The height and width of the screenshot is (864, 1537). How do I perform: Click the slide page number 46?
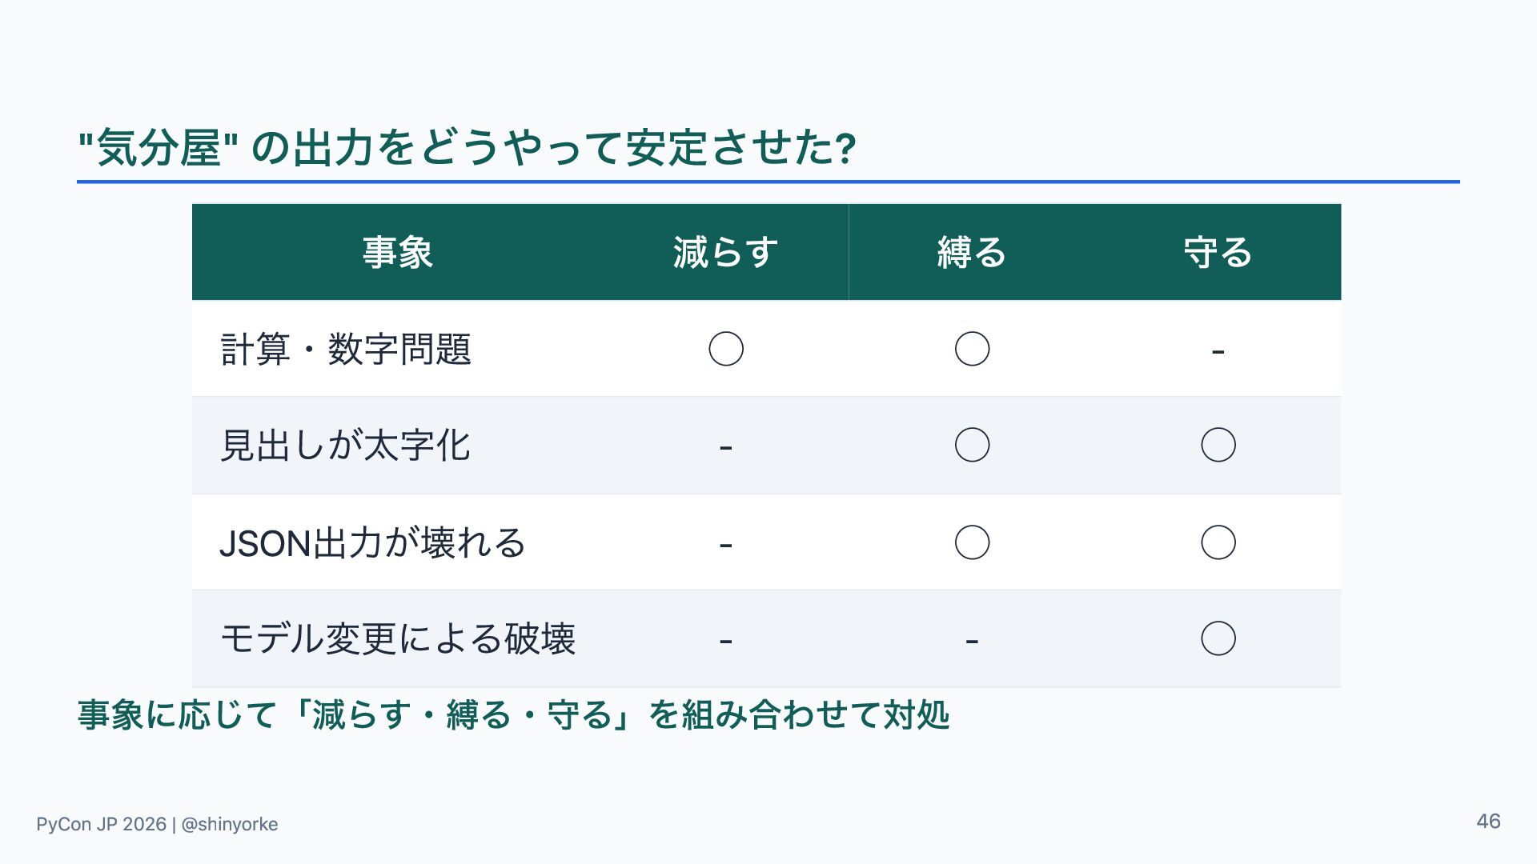coord(1488,822)
